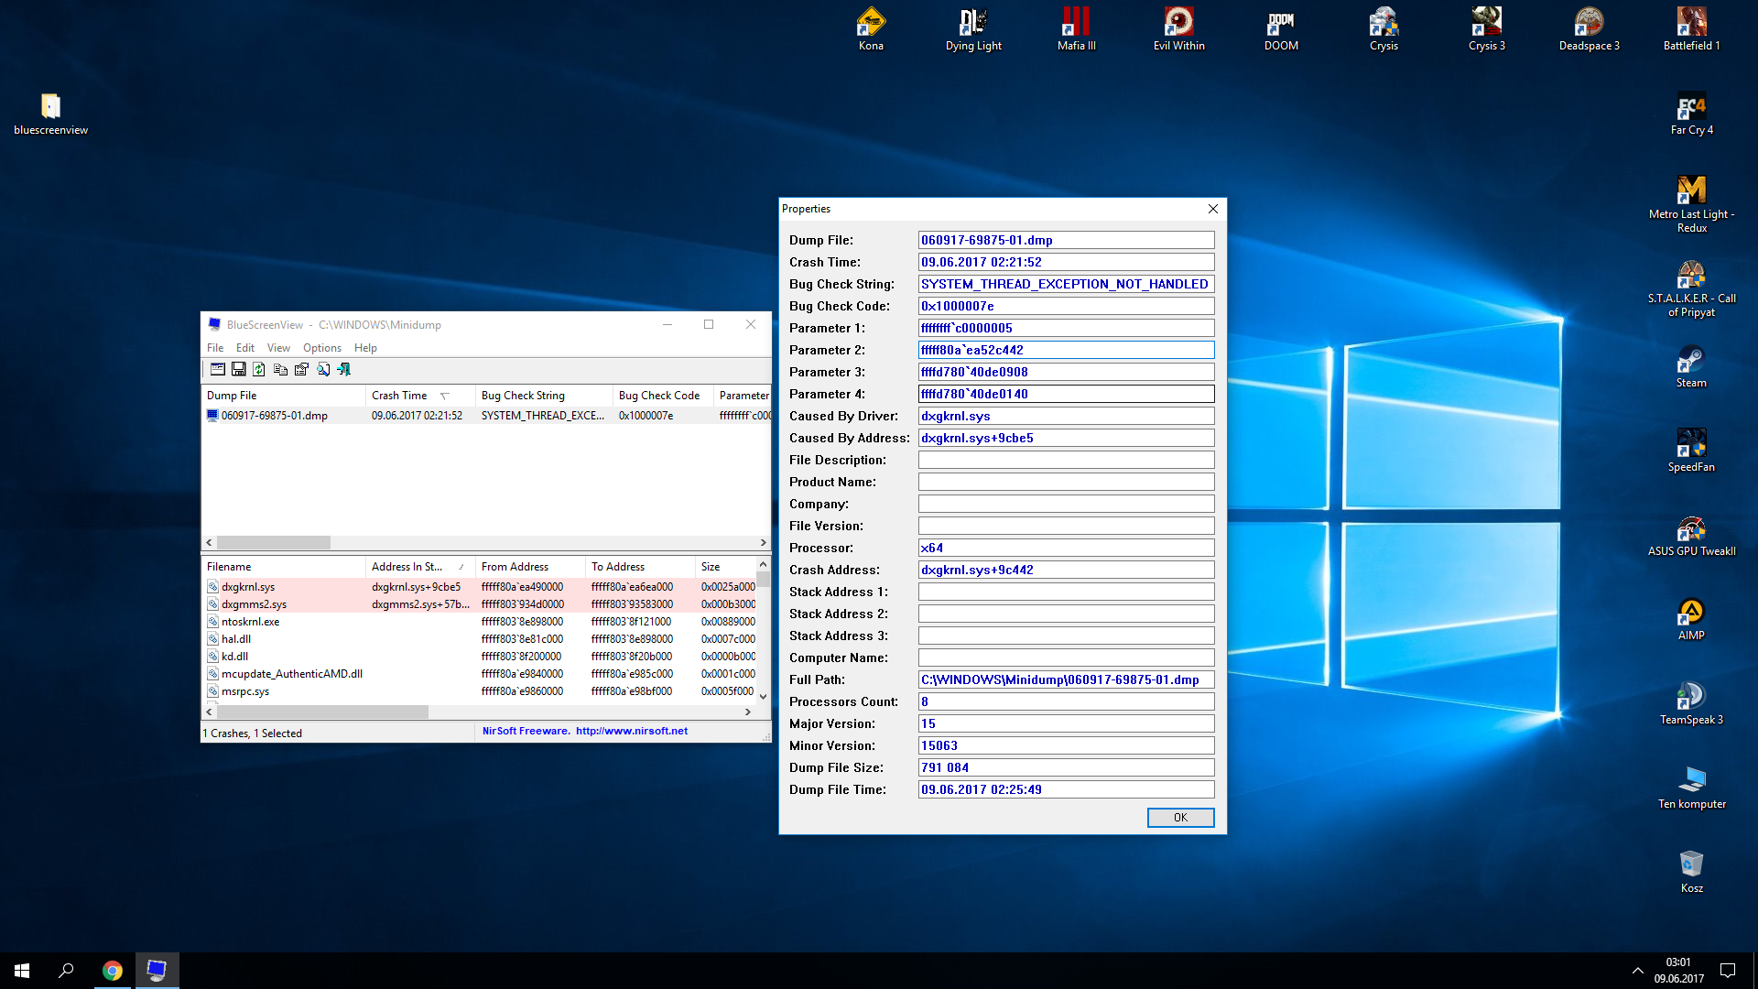Click the Properties toolbar icon in BlueScreenView

[x=301, y=369]
